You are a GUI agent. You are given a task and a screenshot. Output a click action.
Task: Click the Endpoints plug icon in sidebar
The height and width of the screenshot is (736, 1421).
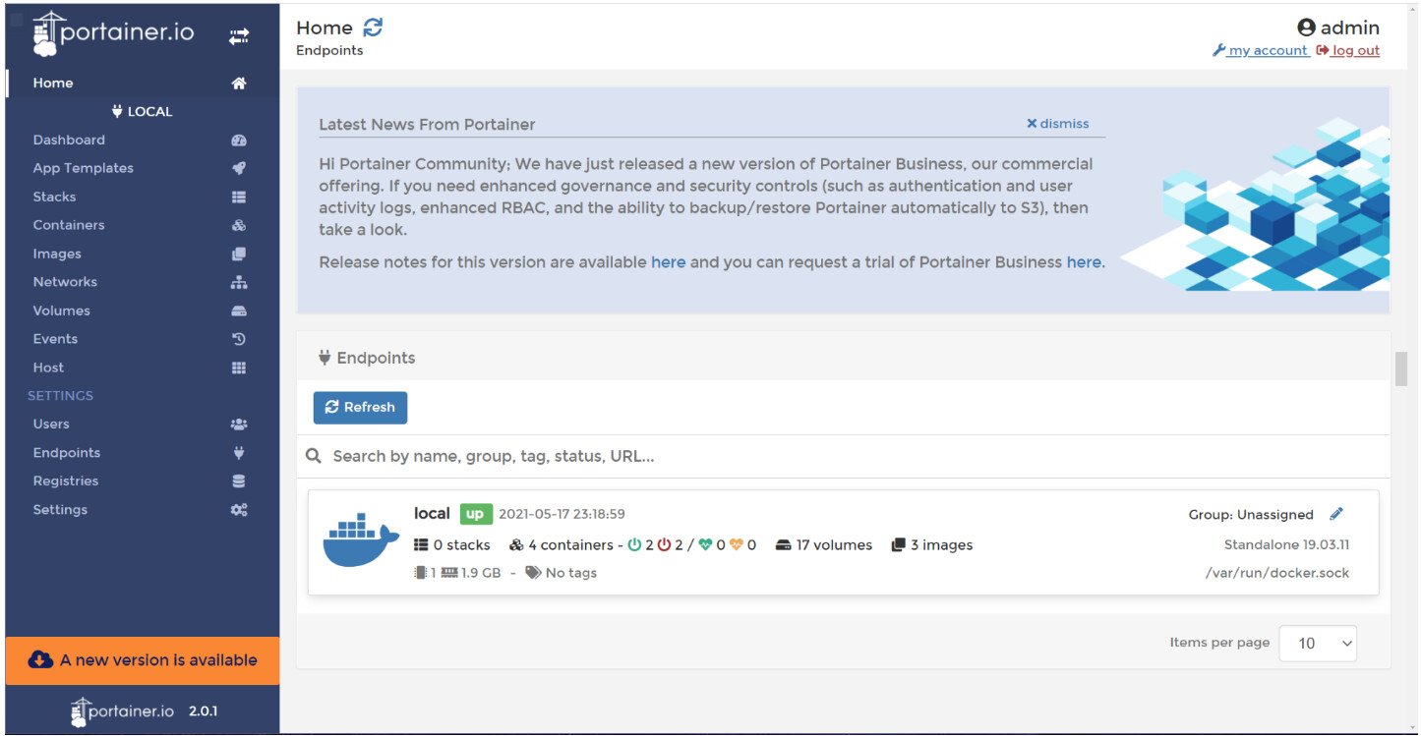[x=239, y=453]
